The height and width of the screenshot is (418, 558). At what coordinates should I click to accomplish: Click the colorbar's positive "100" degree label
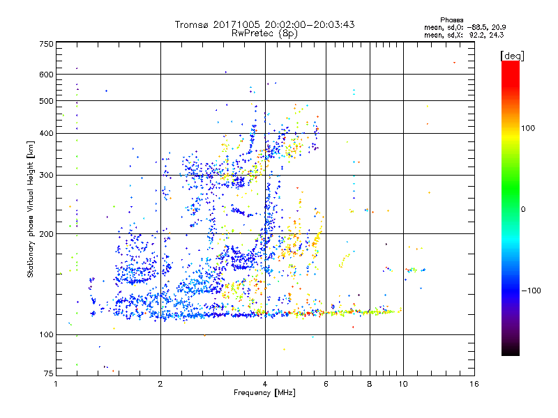[528, 128]
